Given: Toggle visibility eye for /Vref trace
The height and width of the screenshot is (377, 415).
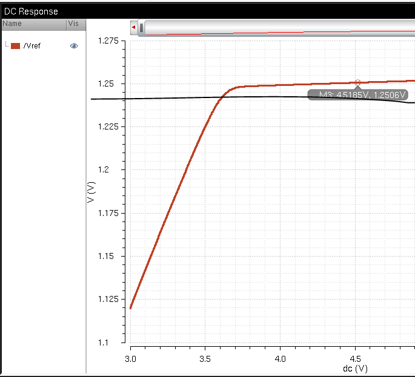Looking at the screenshot, I should coord(74,46).
